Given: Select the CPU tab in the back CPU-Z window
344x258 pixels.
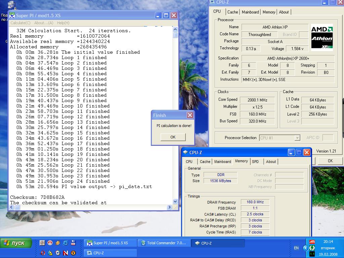Looking at the screenshot, I should pyautogui.click(x=217, y=11).
